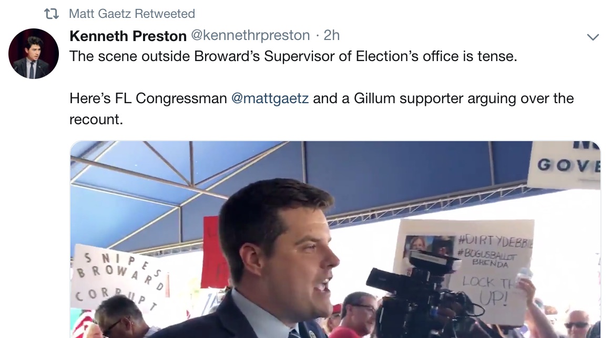This screenshot has height=338, width=612.
Task: Click the word 'recount.' in the tweet
Action: coord(96,120)
